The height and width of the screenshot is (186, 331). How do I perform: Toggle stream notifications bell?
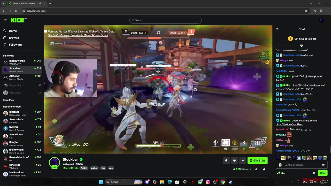tap(226, 160)
